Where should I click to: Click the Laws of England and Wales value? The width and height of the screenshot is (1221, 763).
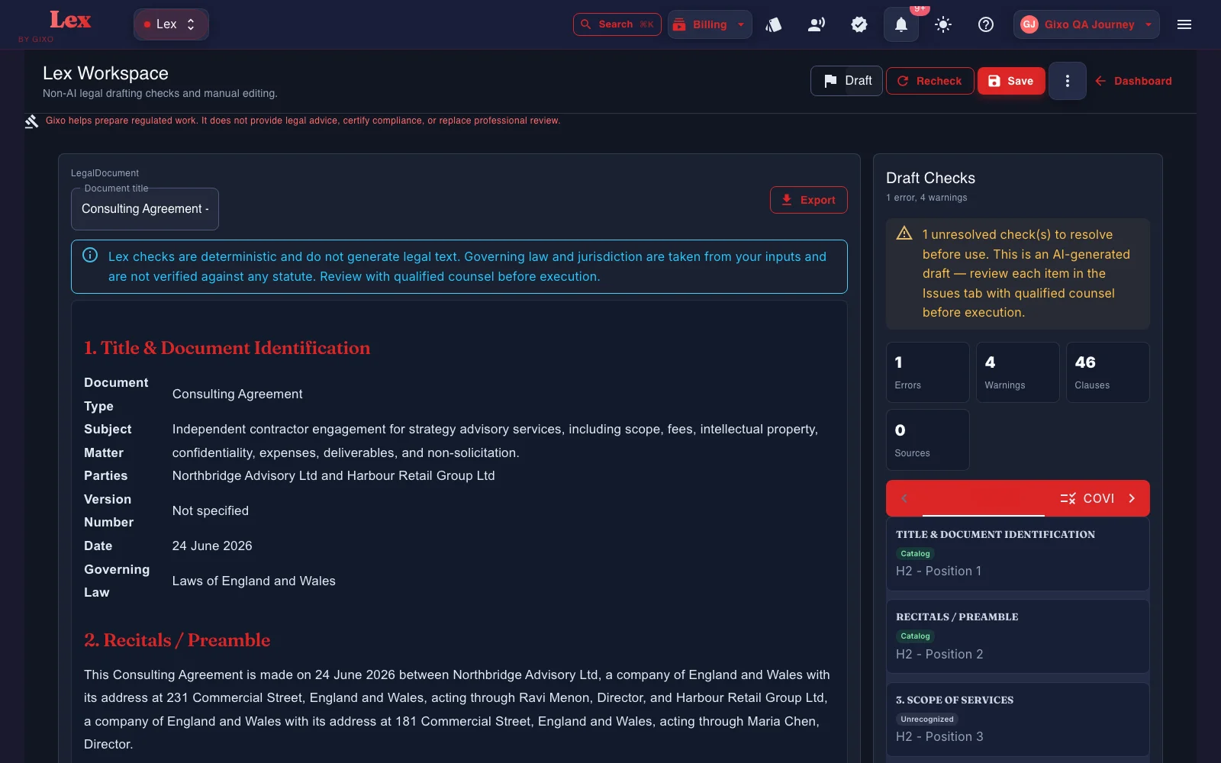pyautogui.click(x=254, y=581)
